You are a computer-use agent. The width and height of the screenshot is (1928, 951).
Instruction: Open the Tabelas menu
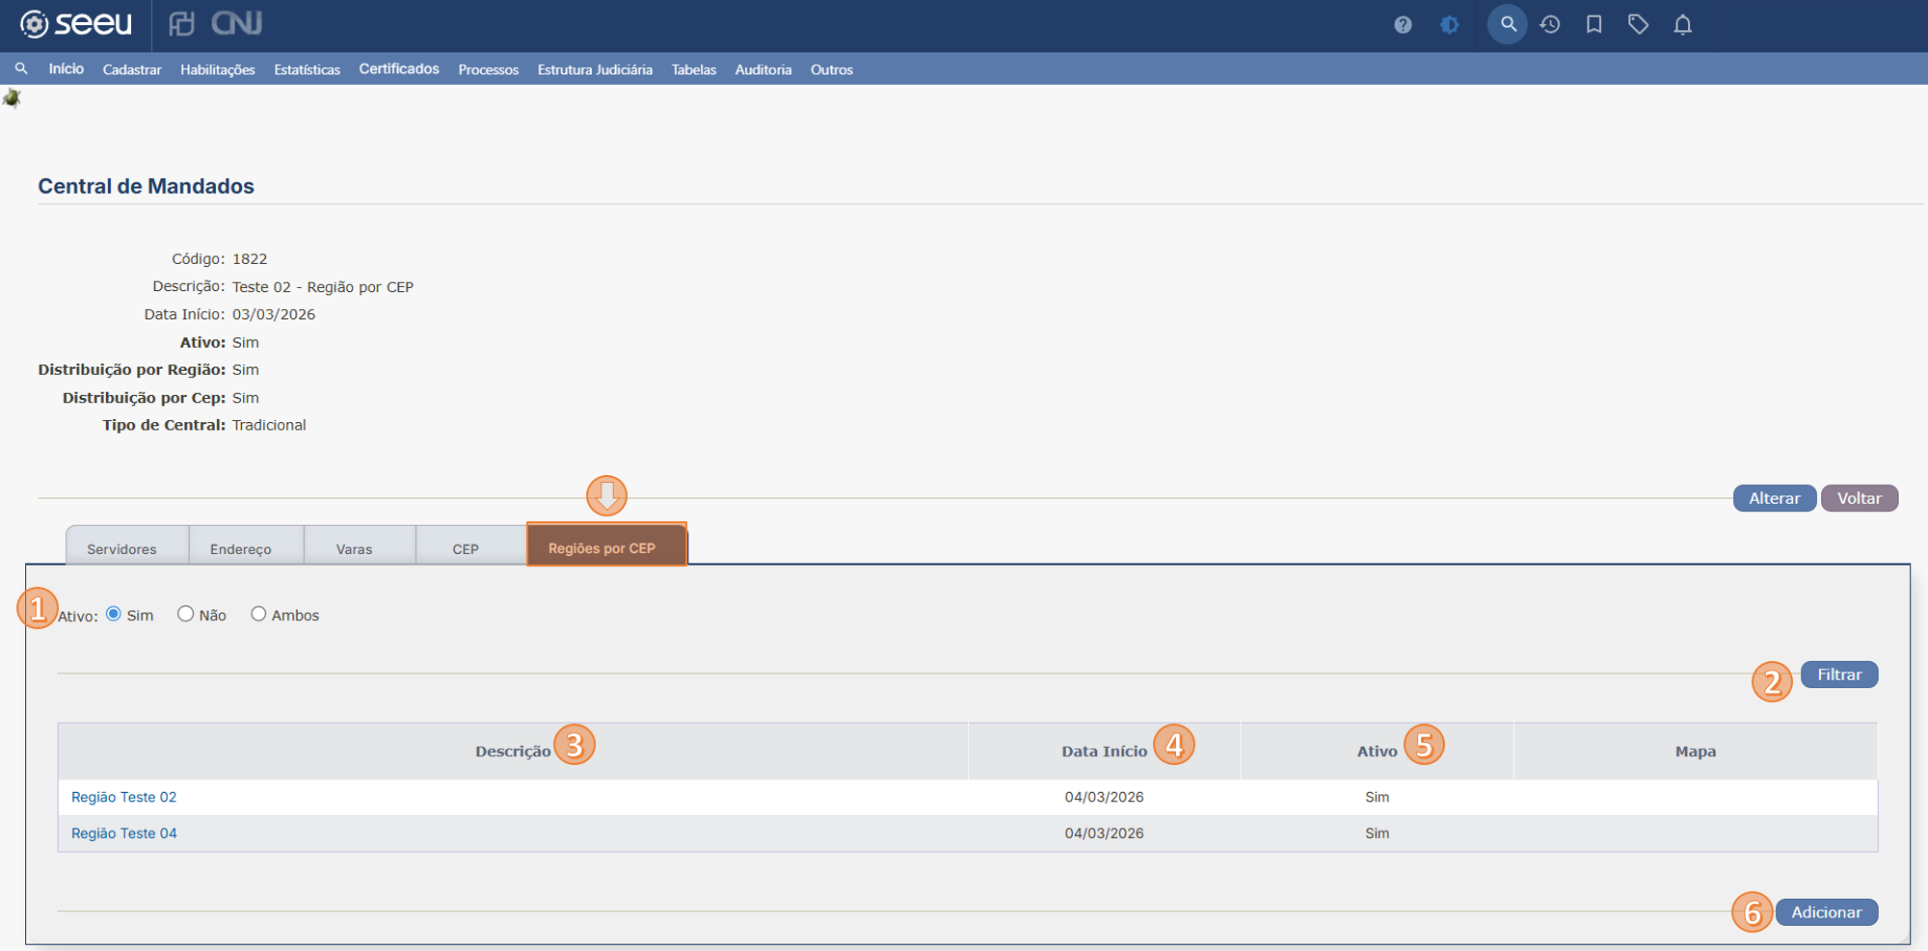(x=694, y=69)
